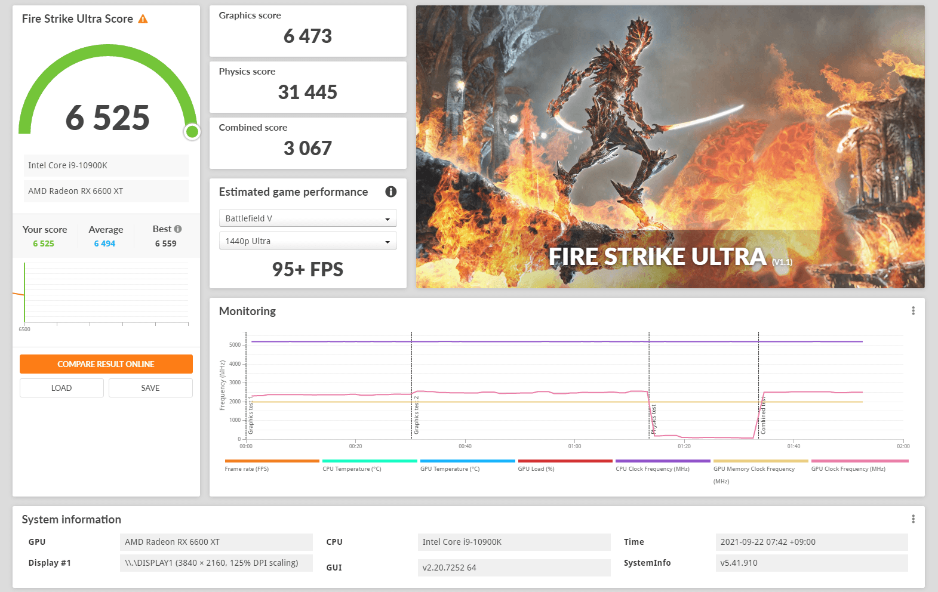Open the Monitoring panel three-dot menu

pyautogui.click(x=913, y=311)
